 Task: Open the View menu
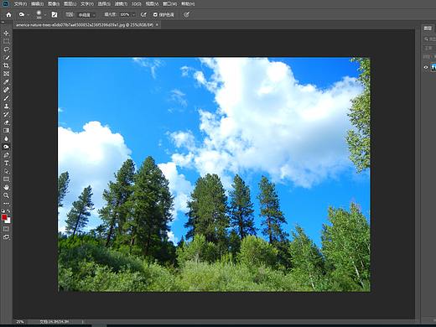pyautogui.click(x=152, y=4)
